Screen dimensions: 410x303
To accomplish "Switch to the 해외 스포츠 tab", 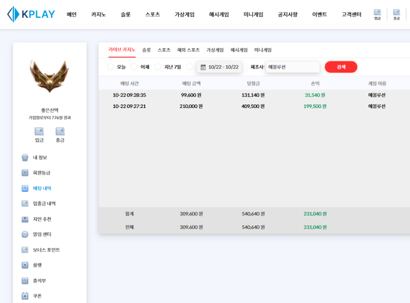I will 188,50.
